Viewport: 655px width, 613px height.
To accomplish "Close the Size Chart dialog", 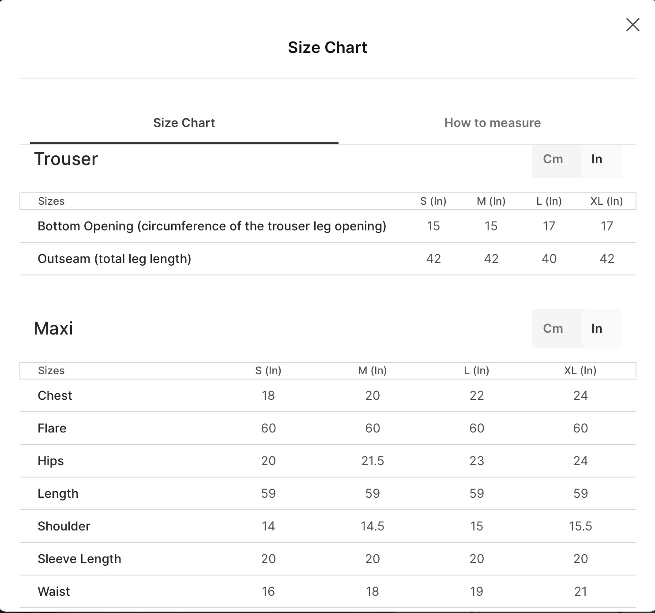I will coord(633,25).
